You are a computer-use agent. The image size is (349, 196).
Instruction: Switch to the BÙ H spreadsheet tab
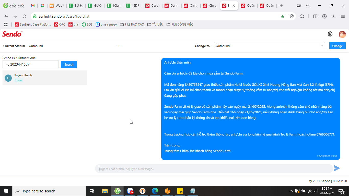tap(76, 6)
